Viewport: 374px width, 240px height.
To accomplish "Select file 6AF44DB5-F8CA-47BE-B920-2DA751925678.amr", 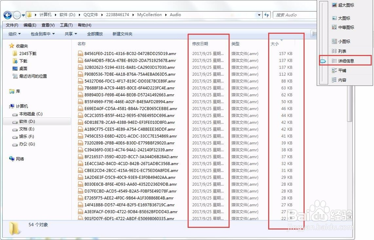I will tap(130, 60).
